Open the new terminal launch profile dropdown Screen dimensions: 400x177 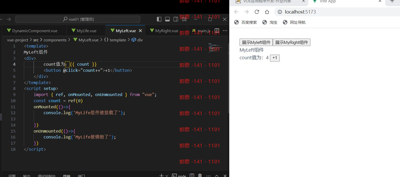point(167,176)
